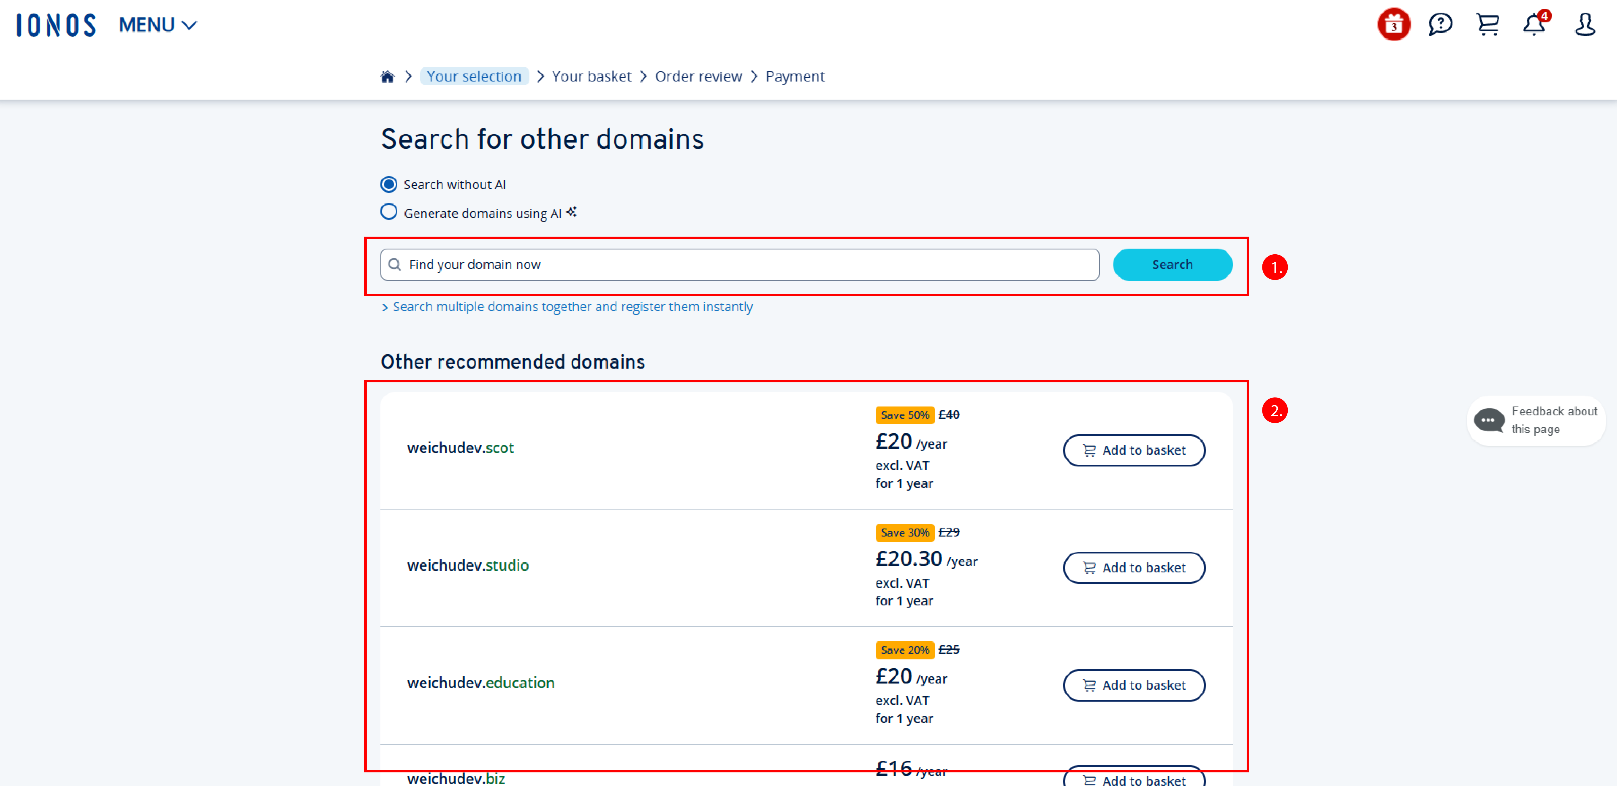Image resolution: width=1617 pixels, height=786 pixels.
Task: Click the Search for other domains heading
Action: pos(542,139)
